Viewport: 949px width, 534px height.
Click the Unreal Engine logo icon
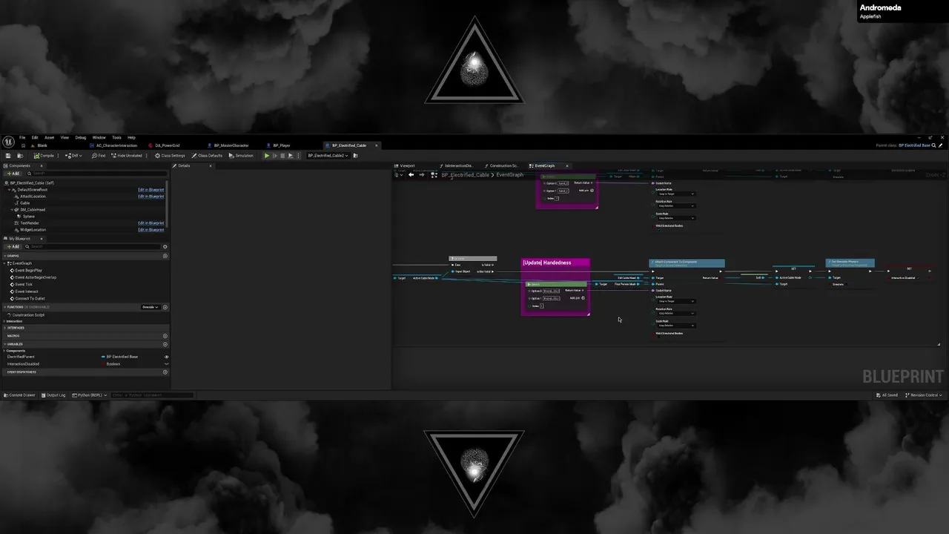point(8,142)
